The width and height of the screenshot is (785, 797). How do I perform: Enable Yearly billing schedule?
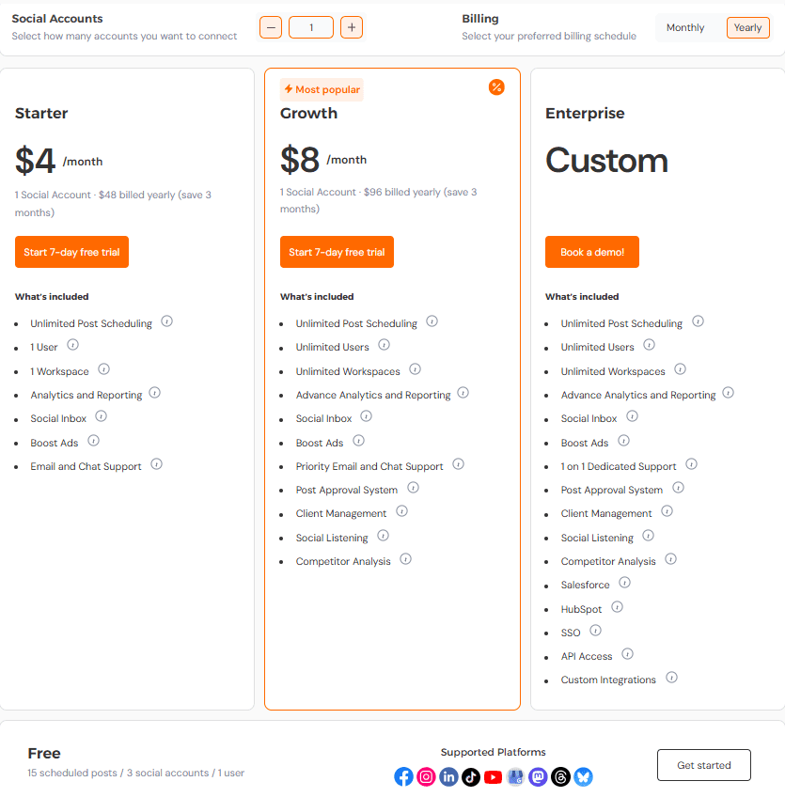(747, 27)
